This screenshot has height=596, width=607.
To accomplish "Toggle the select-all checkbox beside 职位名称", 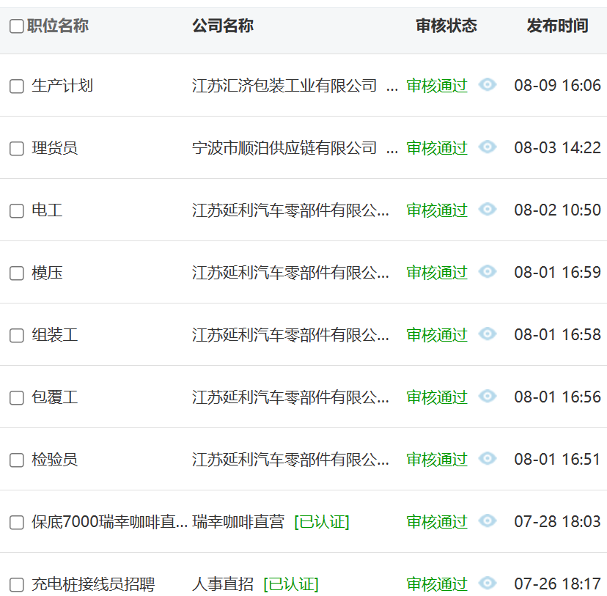I will tap(17, 26).
